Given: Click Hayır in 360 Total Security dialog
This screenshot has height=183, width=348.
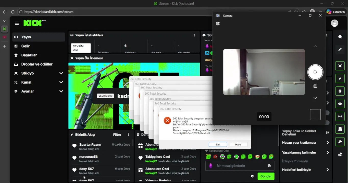Looking at the screenshot, I should tap(238, 144).
